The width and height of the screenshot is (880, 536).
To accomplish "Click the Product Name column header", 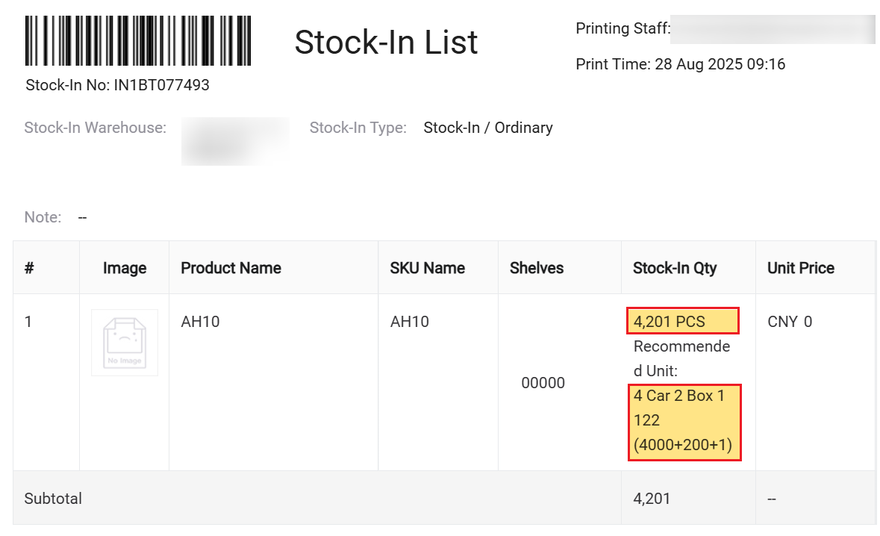I will [x=231, y=268].
